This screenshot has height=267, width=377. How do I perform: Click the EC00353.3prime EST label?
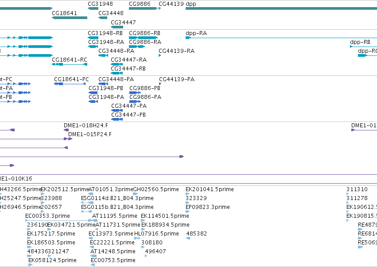[47, 216]
